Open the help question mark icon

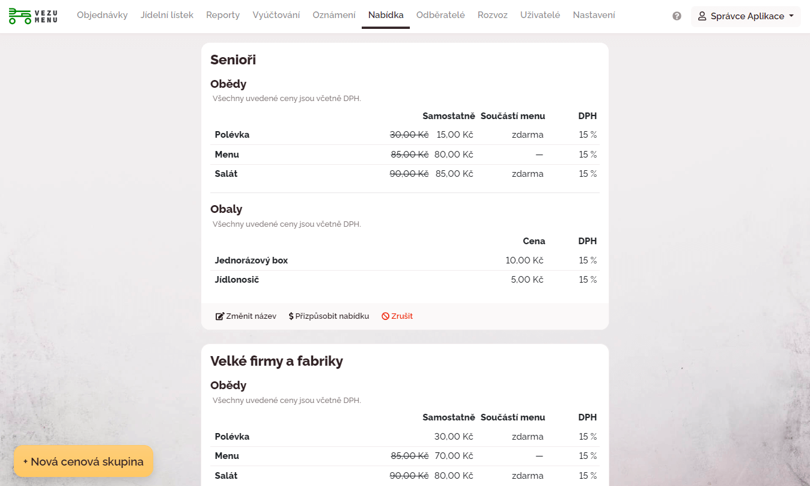(x=677, y=16)
